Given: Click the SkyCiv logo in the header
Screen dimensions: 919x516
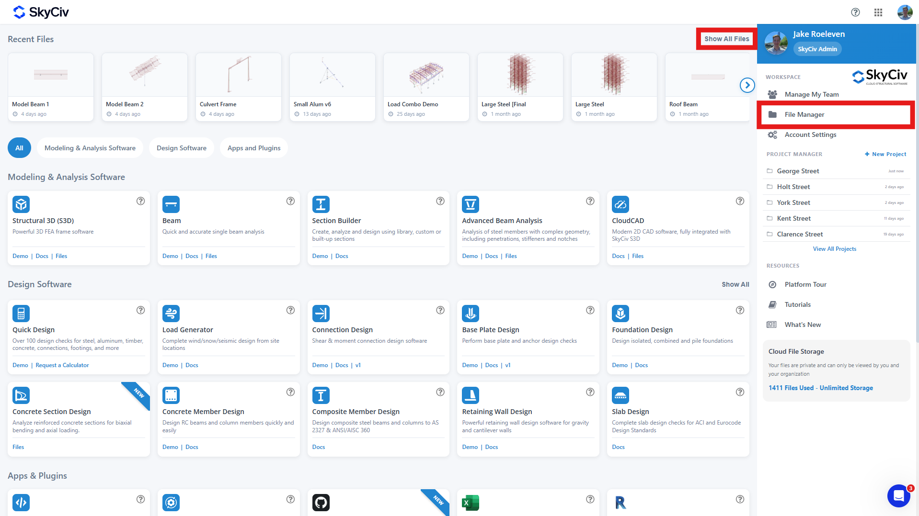Looking at the screenshot, I should click(x=41, y=12).
